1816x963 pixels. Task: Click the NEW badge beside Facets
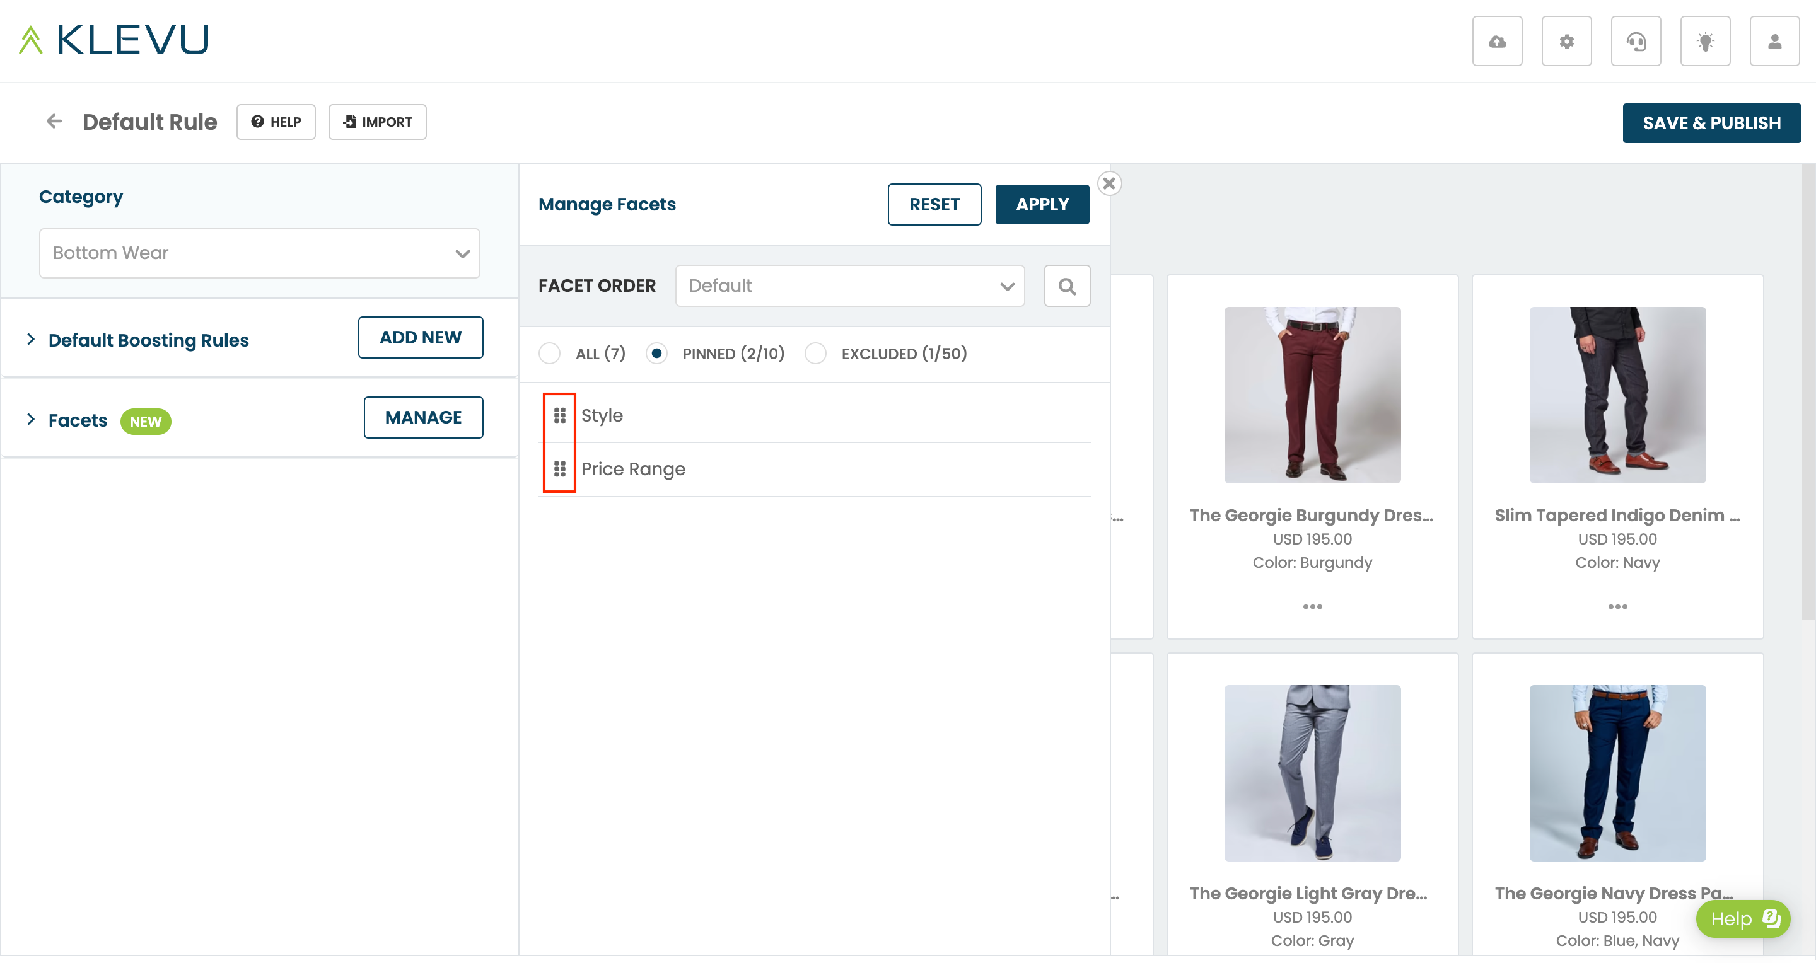(145, 421)
